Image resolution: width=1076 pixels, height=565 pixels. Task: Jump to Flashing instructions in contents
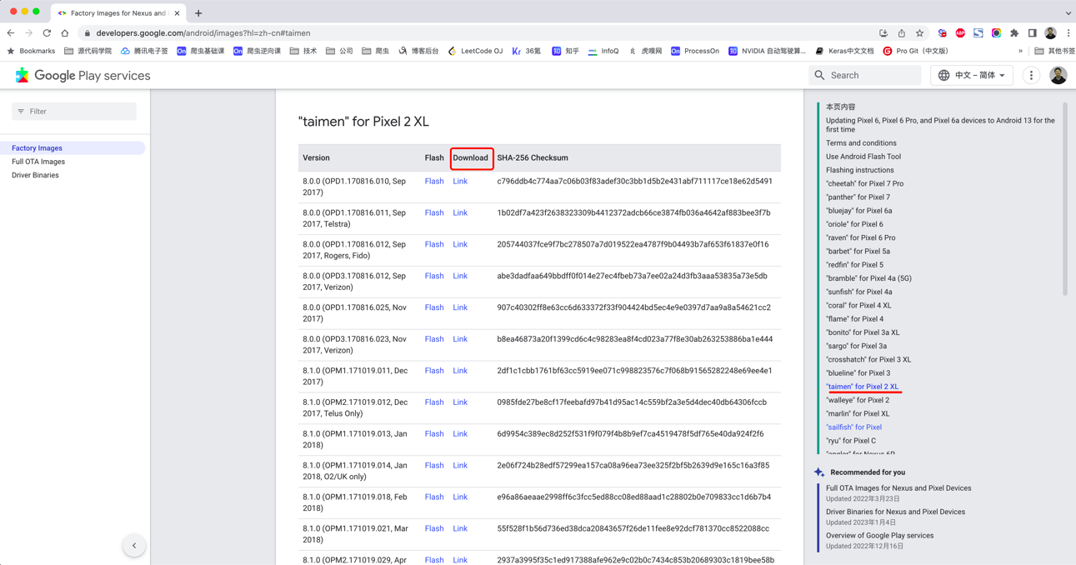[x=859, y=170]
